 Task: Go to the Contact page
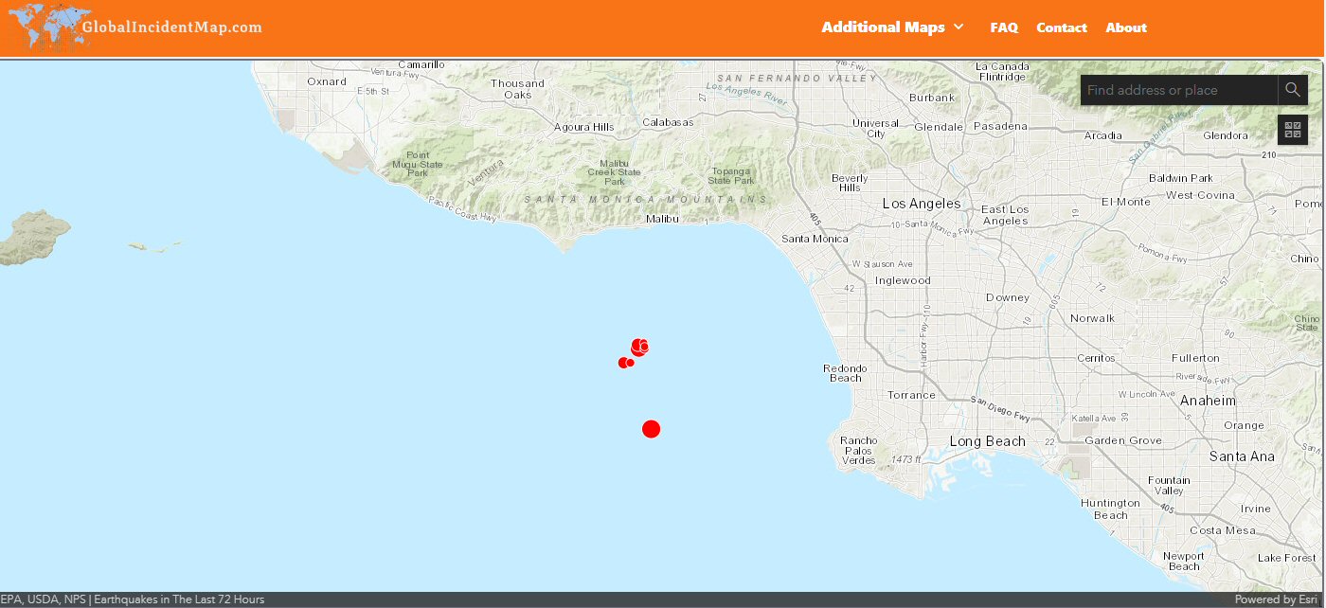pos(1062,27)
